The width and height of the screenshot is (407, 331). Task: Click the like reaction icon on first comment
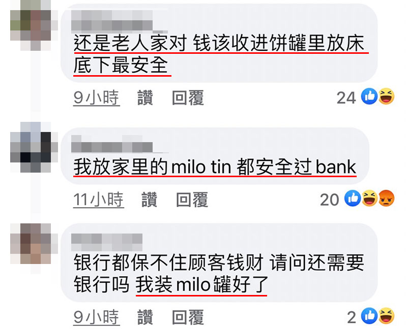pyautogui.click(x=369, y=96)
